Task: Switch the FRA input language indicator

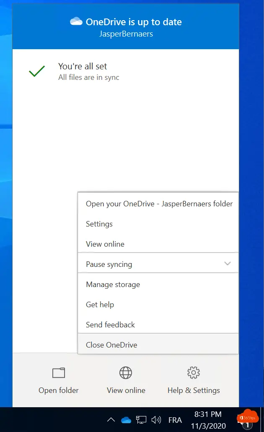Action: click(175, 420)
